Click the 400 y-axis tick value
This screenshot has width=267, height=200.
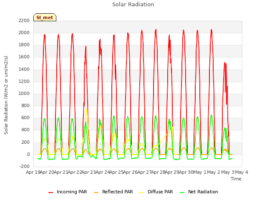click(x=25, y=130)
